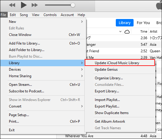Select Update iCloud Music Library

(120, 63)
